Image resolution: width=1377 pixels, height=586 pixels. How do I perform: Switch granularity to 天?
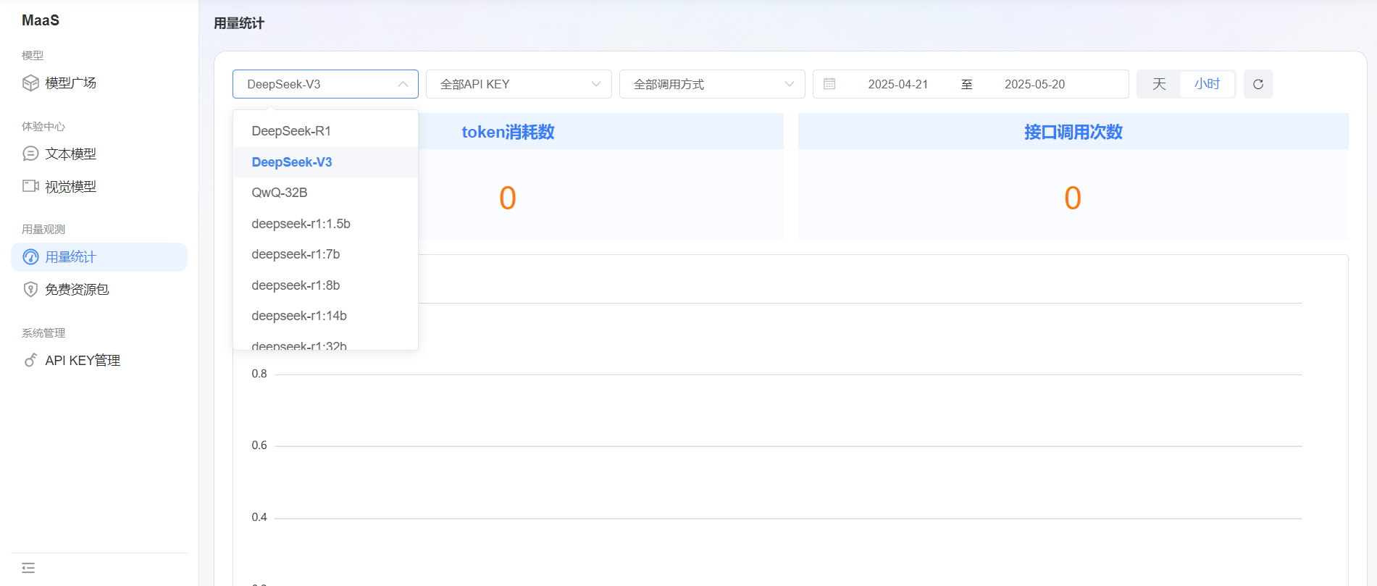coord(1159,84)
